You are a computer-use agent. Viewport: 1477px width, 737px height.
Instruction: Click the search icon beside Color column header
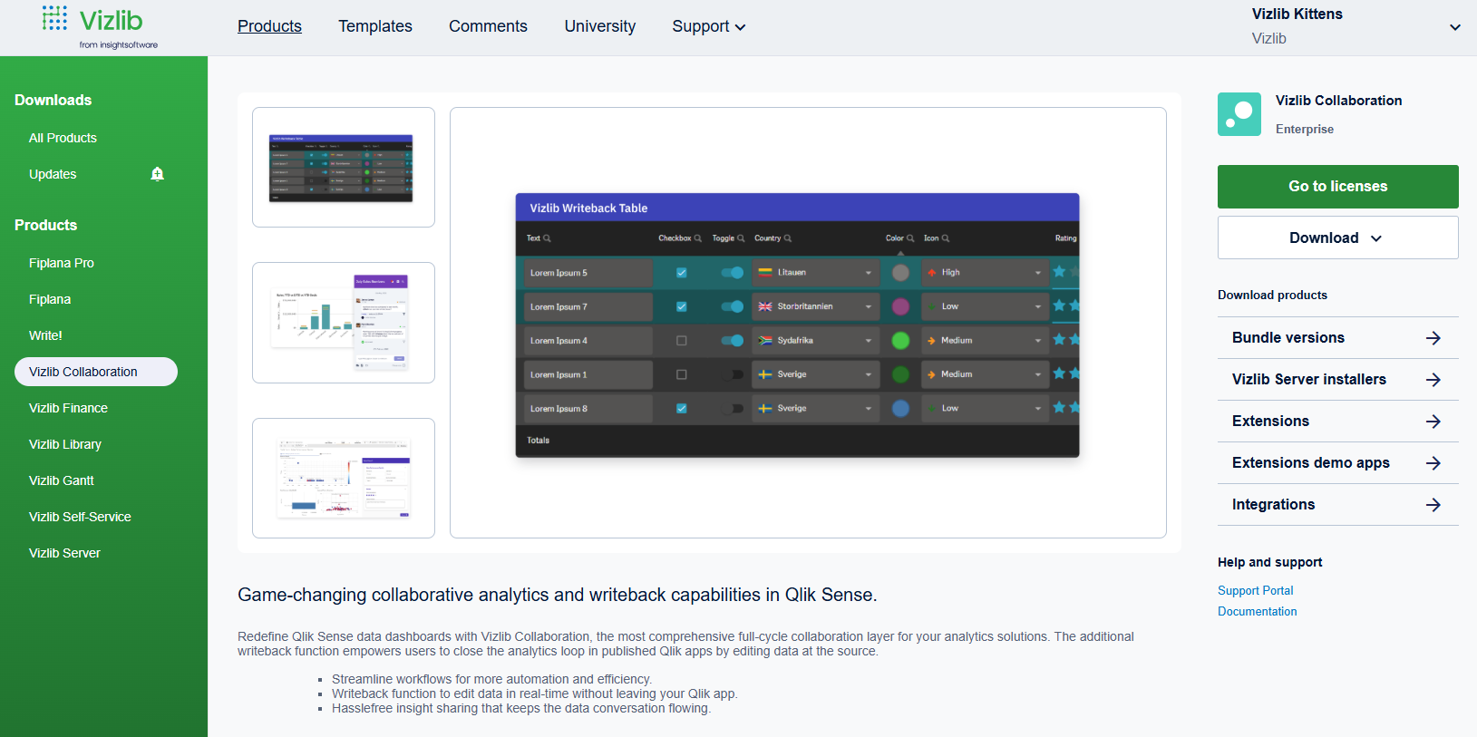[x=910, y=238]
